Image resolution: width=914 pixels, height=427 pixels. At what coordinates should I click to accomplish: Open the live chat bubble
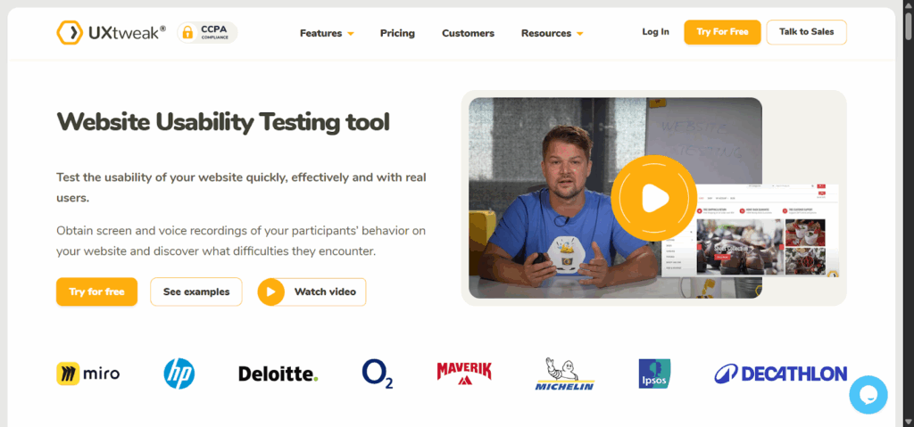(868, 395)
